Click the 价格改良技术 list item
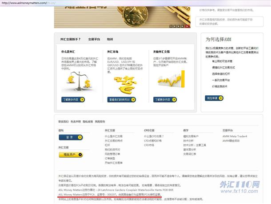This screenshot has height=204, width=271. tap(219, 86)
